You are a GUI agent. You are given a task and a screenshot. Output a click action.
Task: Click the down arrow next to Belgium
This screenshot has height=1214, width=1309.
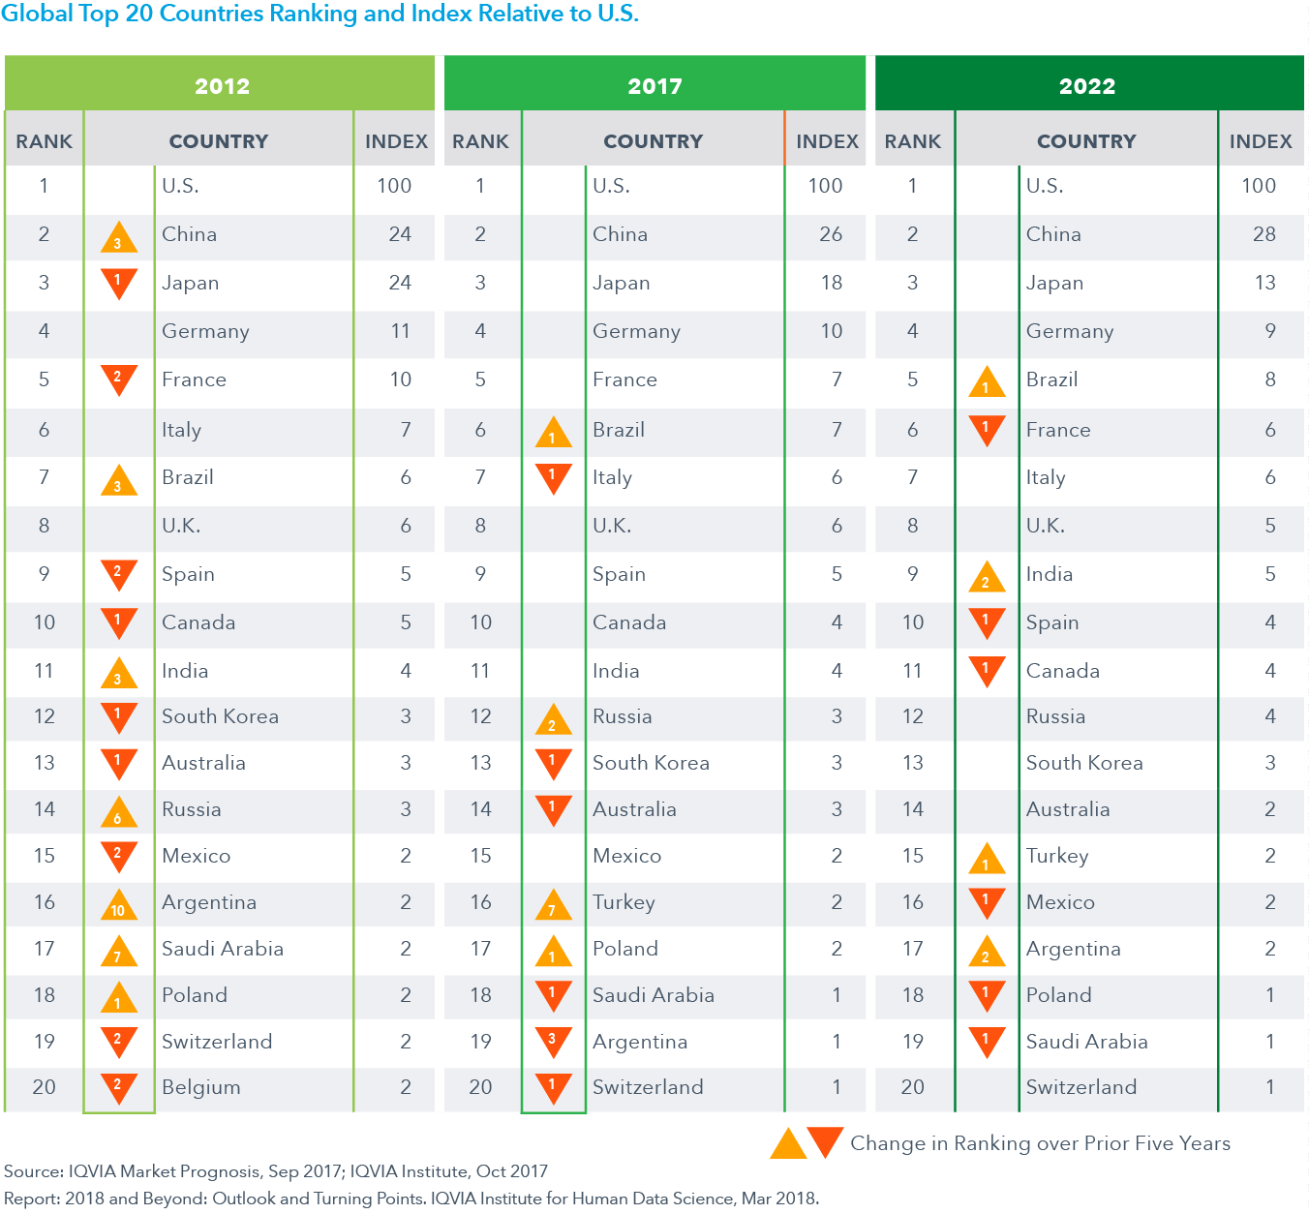click(118, 1086)
